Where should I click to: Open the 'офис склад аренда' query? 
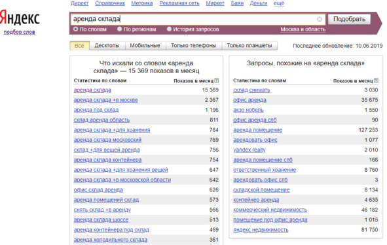(x=98, y=190)
